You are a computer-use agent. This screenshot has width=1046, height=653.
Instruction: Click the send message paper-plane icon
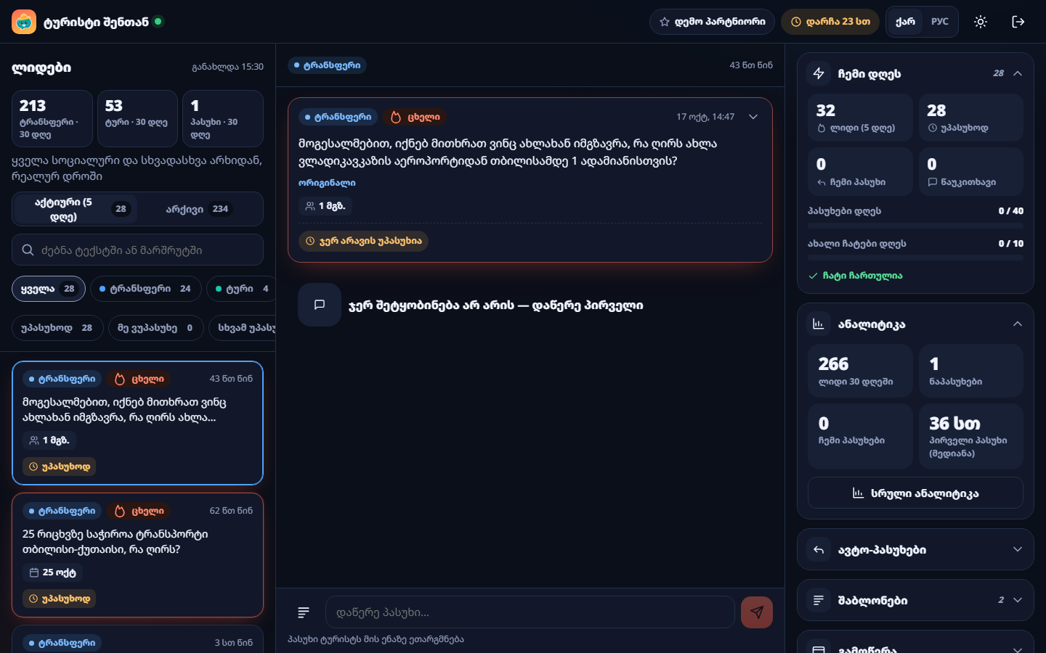[x=756, y=612]
